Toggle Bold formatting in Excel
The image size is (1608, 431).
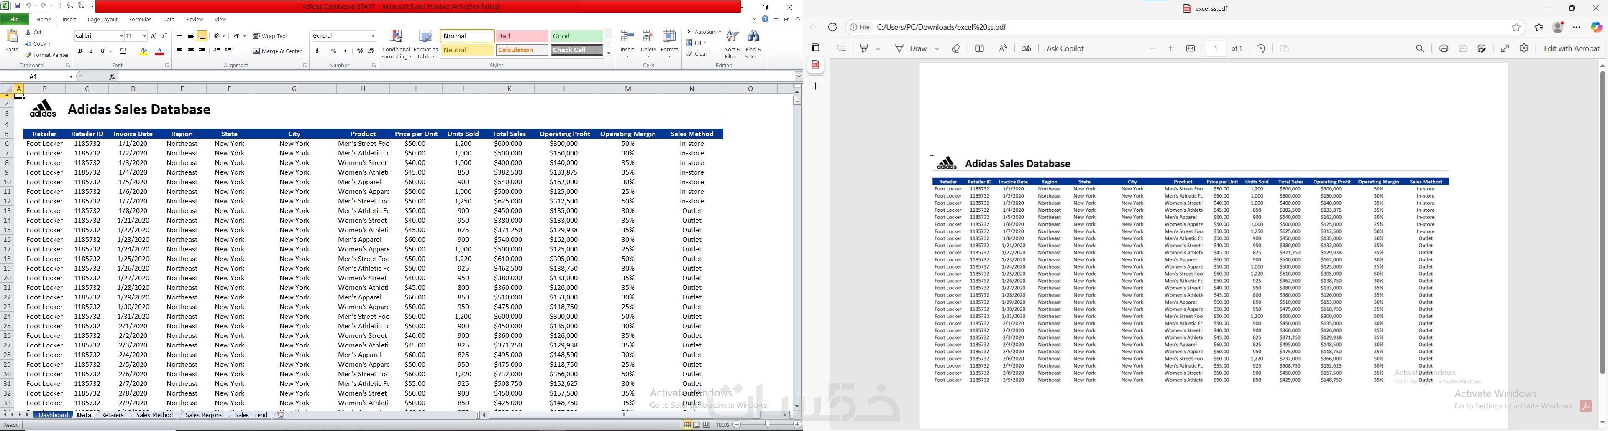[x=80, y=51]
